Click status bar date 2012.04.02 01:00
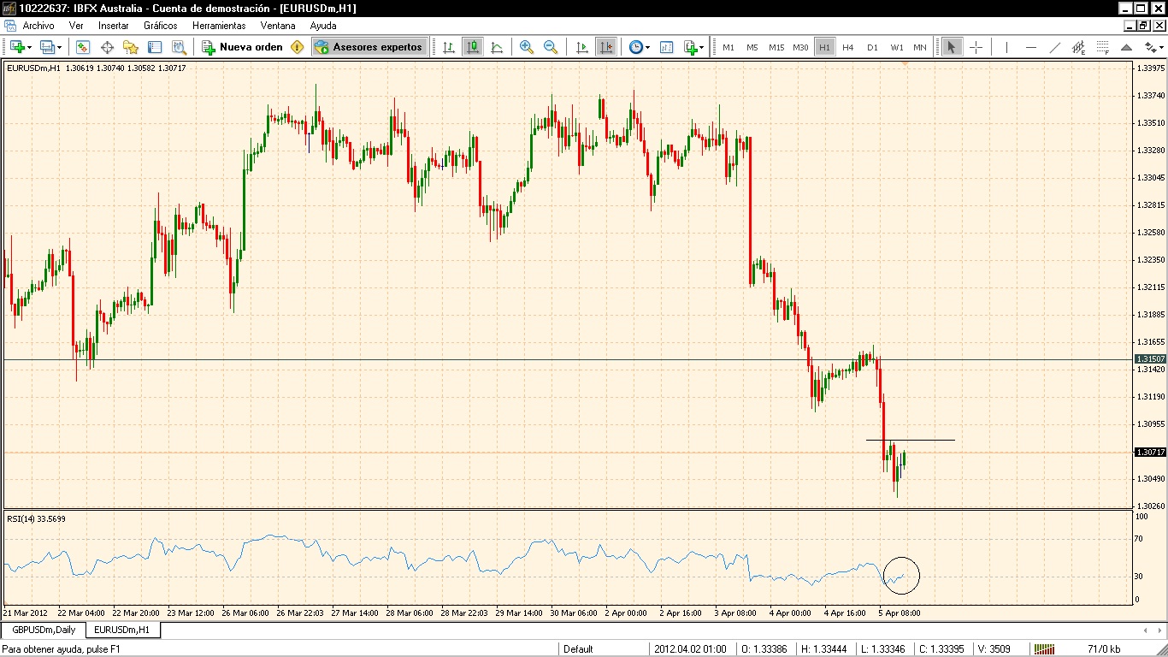 click(691, 649)
